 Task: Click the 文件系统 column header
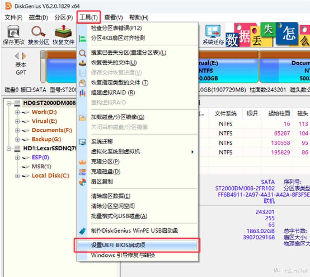tap(226, 114)
